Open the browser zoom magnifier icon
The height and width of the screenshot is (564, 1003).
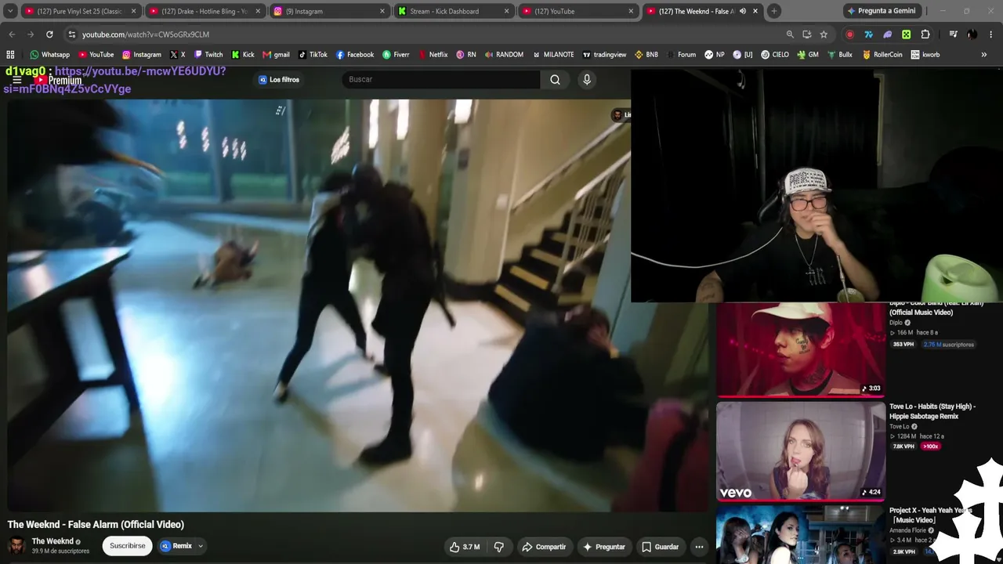pos(790,34)
